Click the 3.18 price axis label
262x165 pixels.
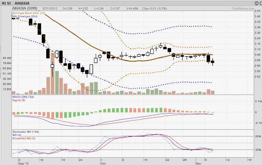[x=257, y=44]
